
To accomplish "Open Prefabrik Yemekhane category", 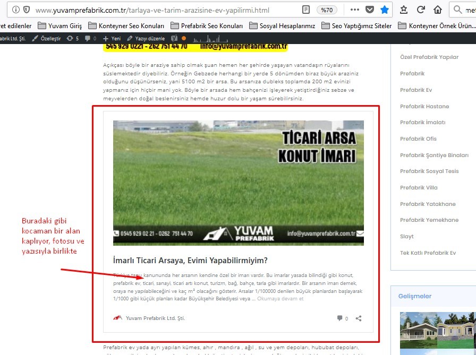I will pyautogui.click(x=429, y=220).
